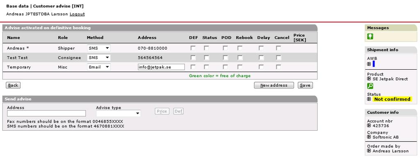
Task: Click the phone number 564564564
Action: pyautogui.click(x=150, y=58)
